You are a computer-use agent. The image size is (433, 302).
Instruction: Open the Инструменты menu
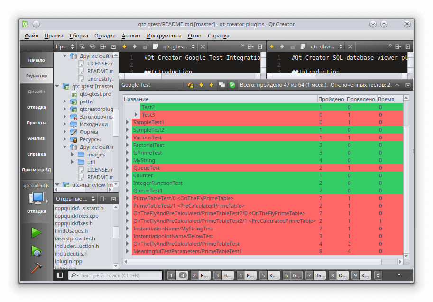pyautogui.click(x=164, y=36)
